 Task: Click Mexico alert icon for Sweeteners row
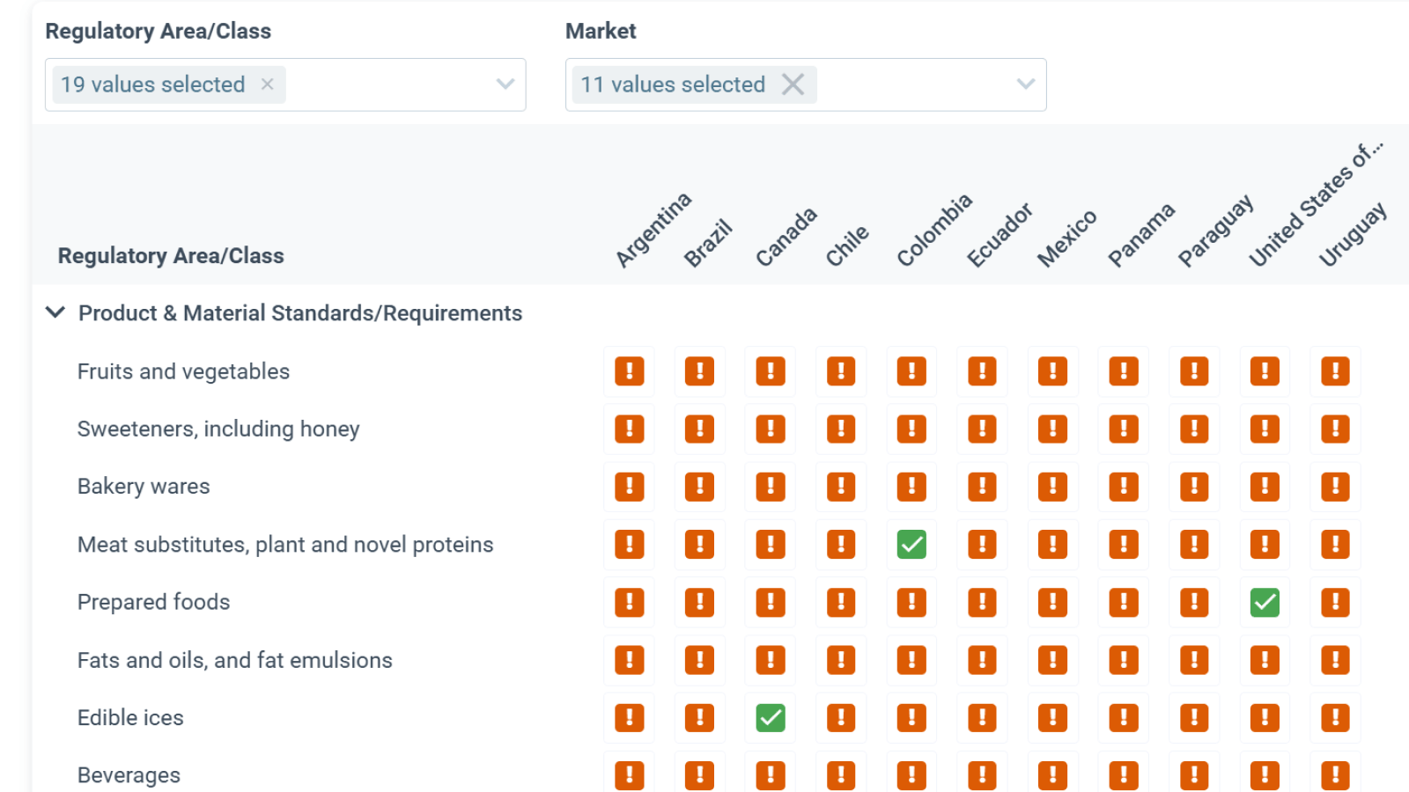[x=1052, y=429]
